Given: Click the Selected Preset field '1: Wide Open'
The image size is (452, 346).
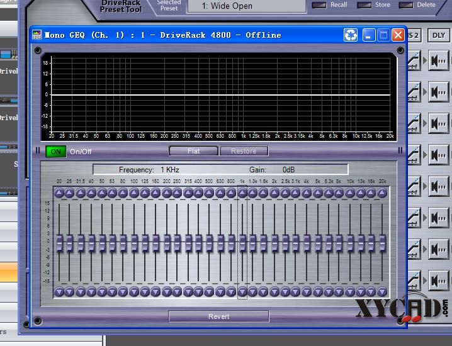Looking at the screenshot, I should [x=247, y=6].
